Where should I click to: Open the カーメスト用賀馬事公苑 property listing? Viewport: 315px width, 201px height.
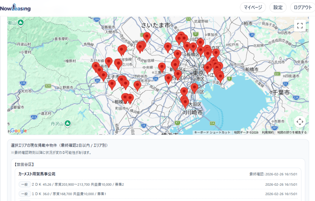37,174
